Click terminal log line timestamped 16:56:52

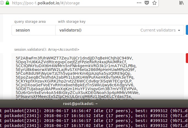pyautogui.click(x=94, y=116)
